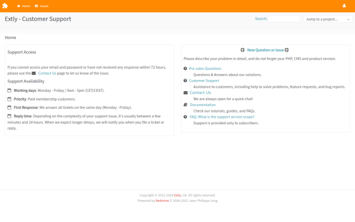The width and height of the screenshot is (355, 222).
Task: Click the calendar icon beside Priority
Action: 9,99
